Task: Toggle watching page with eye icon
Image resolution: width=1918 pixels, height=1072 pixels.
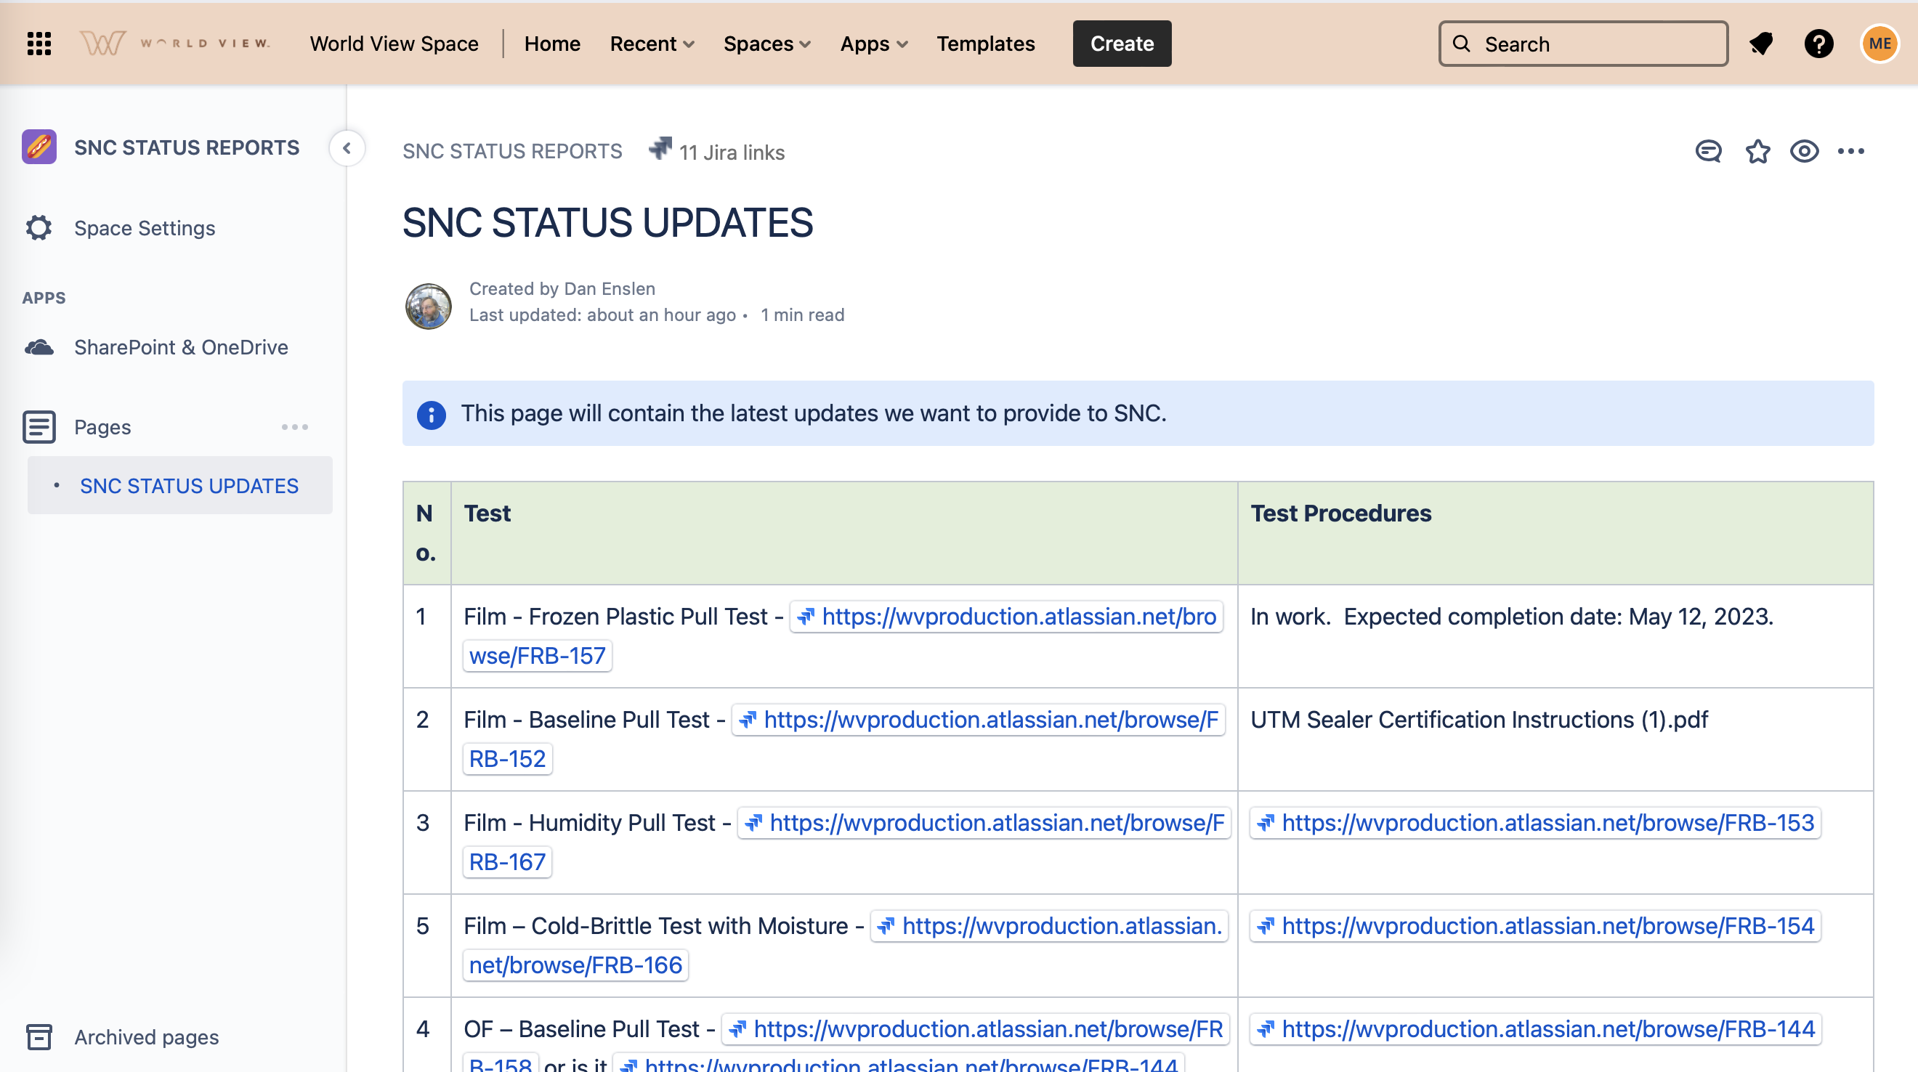Action: [x=1804, y=151]
